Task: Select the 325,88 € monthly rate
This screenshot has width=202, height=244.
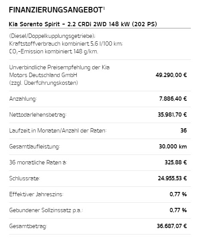Action: [176, 163]
